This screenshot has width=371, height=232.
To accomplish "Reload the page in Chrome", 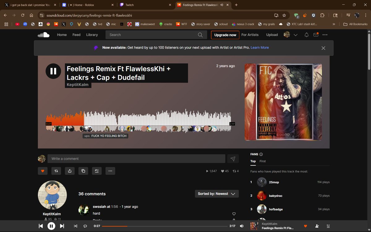I will (23, 15).
